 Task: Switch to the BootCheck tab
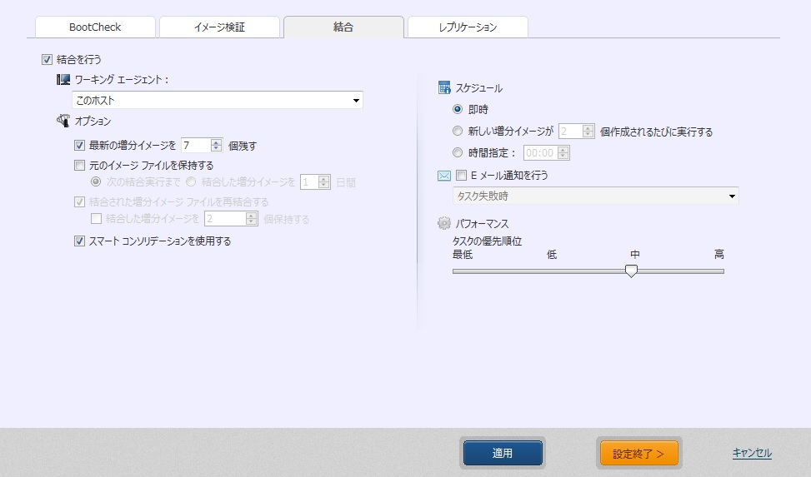95,27
